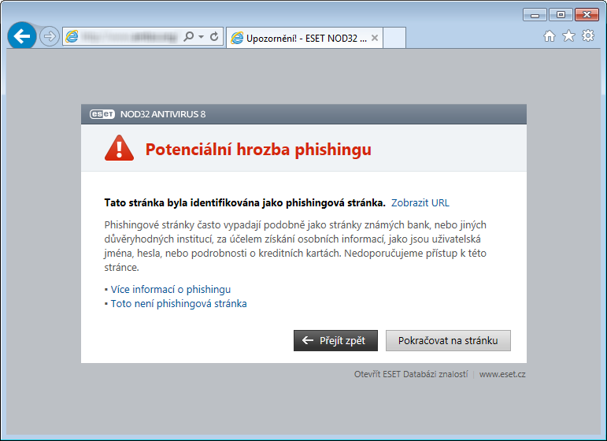Click the Refresh page icon
This screenshot has height=441, width=607.
214,36
